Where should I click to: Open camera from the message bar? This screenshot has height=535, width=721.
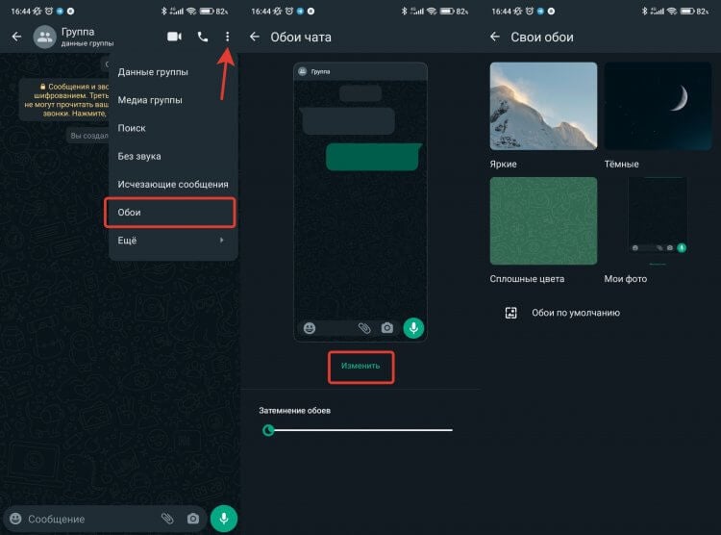[x=193, y=519]
